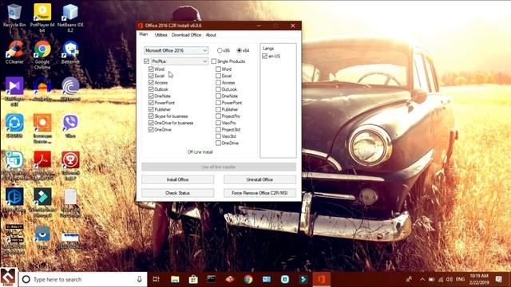Select the x86 architecture radio button
The image size is (511, 287).
(220, 50)
